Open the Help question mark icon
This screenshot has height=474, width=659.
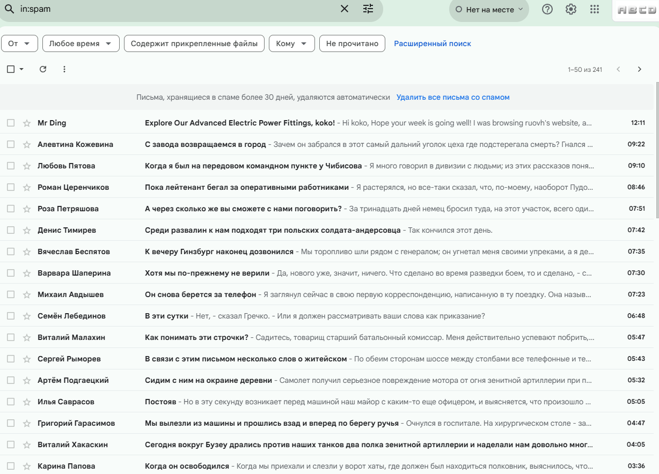(547, 9)
